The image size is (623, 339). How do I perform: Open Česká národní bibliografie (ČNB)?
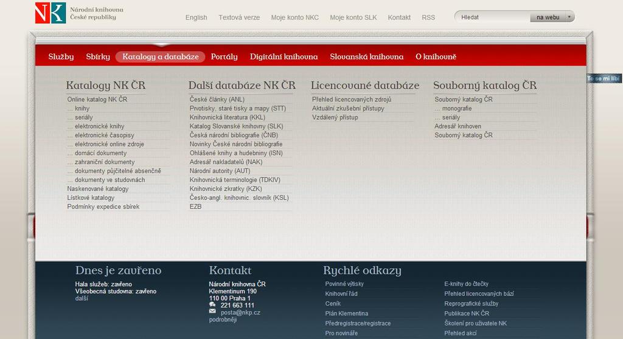pyautogui.click(x=234, y=135)
